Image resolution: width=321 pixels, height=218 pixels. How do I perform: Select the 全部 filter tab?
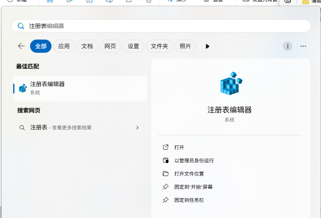(41, 46)
